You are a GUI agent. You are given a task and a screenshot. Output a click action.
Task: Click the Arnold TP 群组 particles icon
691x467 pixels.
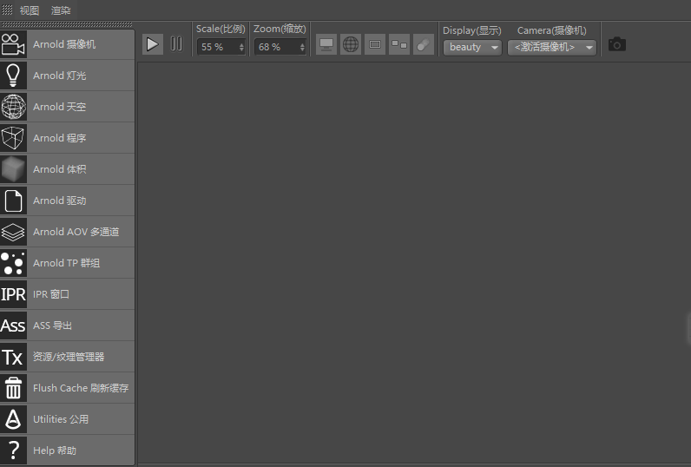[13, 263]
